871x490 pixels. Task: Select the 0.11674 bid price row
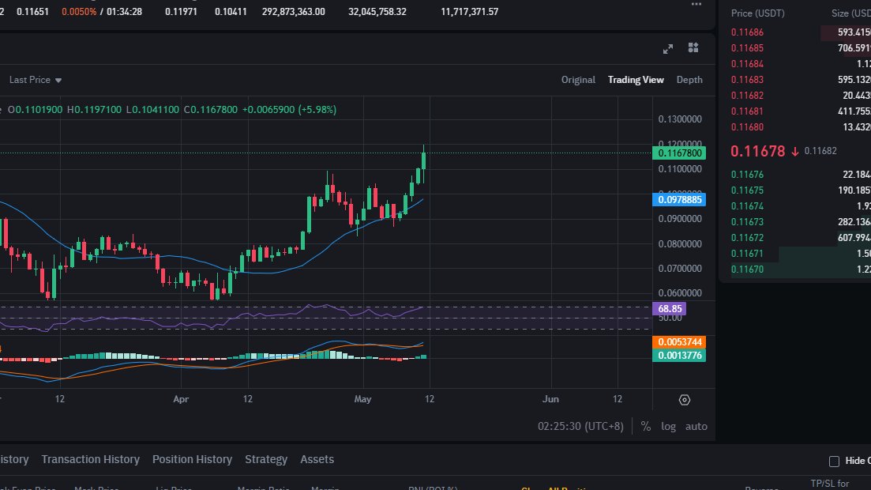(801, 205)
